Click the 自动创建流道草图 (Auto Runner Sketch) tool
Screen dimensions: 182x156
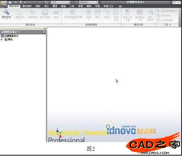click(73, 14)
